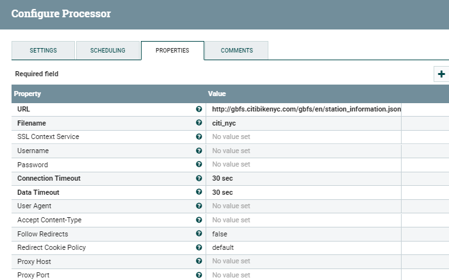View help for Data Timeout property
Viewport: 449px width, 280px height.
pyautogui.click(x=199, y=192)
